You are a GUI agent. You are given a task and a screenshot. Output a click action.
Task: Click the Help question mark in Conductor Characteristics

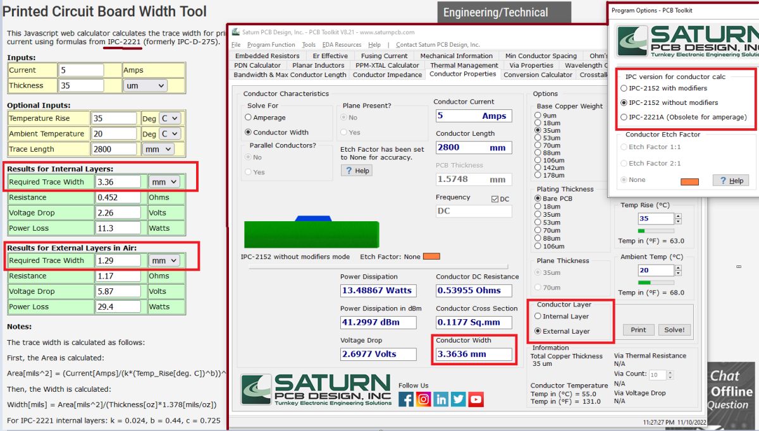[357, 171]
